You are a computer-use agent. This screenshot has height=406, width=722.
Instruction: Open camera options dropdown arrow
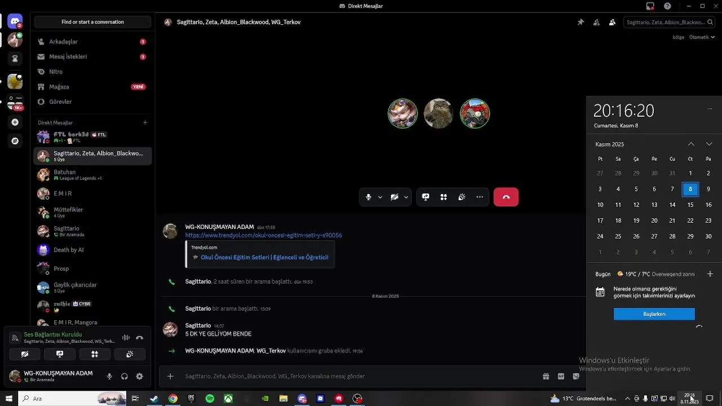click(x=406, y=197)
